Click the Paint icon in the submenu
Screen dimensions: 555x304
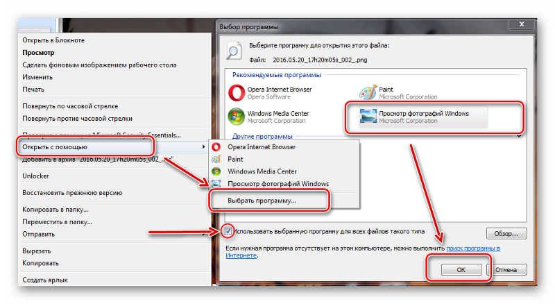point(216,159)
